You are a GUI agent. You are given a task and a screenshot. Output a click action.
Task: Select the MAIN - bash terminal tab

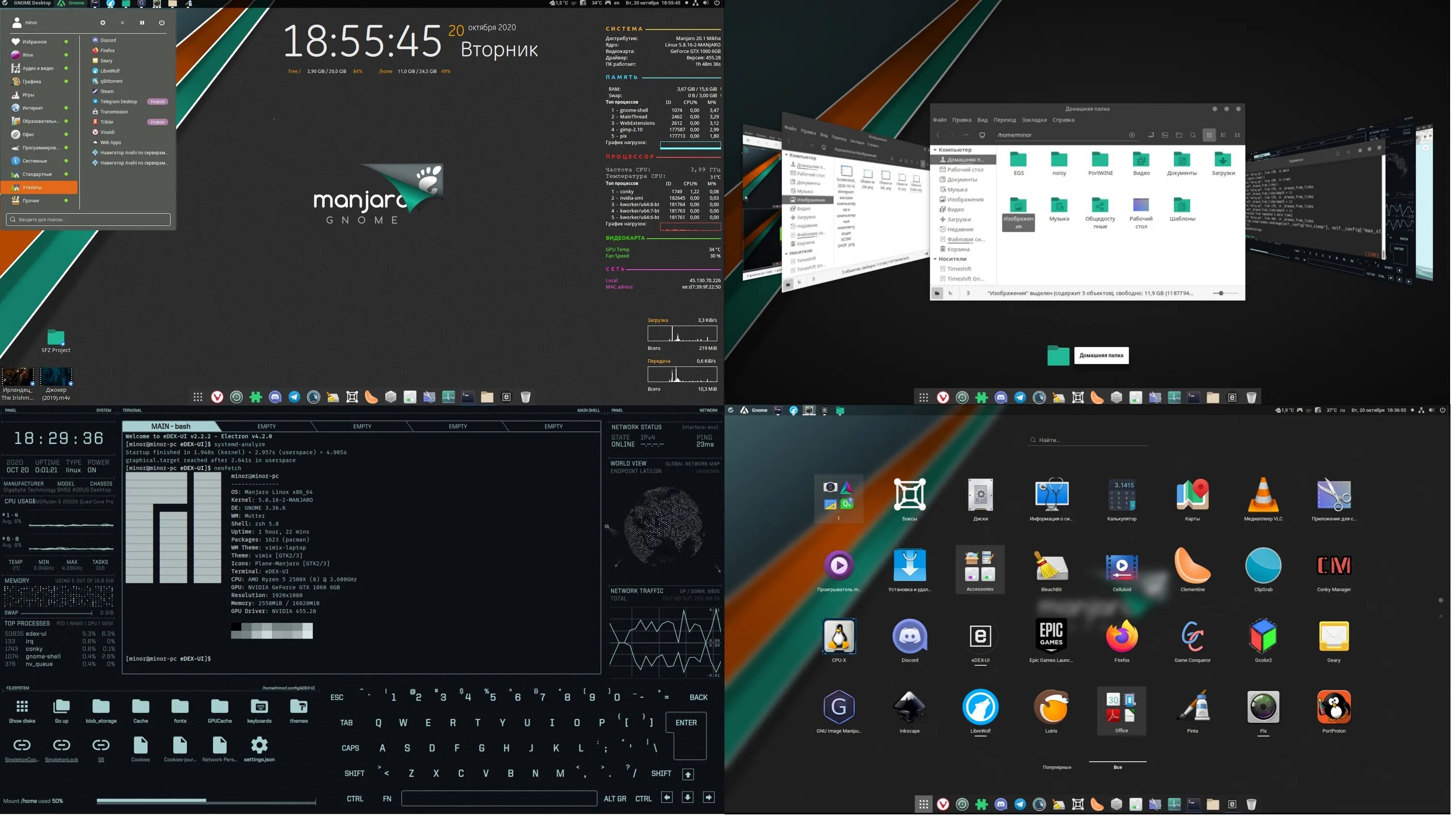(170, 427)
